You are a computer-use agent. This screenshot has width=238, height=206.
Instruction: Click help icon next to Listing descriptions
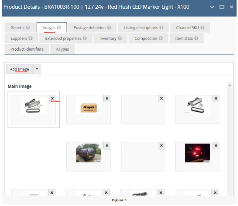click(161, 27)
